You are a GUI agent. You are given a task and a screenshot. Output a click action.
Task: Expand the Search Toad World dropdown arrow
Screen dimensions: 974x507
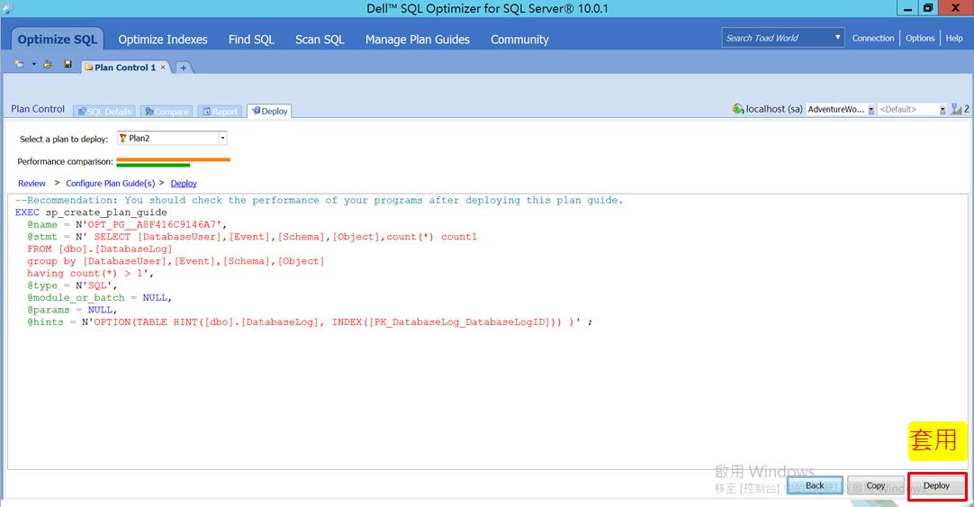coord(837,38)
